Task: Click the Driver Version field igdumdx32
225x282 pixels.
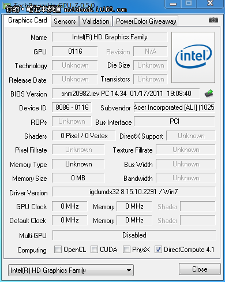Action: (134, 192)
